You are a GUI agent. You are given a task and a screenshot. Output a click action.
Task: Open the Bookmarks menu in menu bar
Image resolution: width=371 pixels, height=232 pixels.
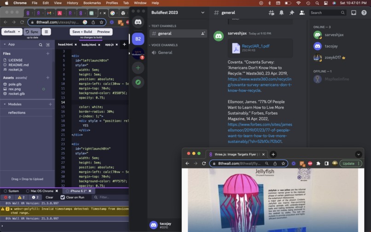(x=92, y=3)
